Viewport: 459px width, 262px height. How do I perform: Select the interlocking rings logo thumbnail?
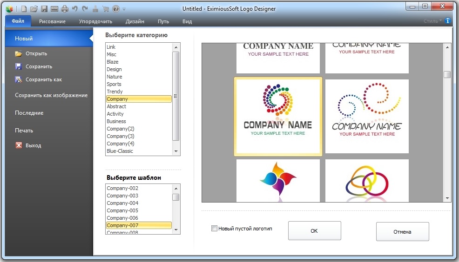click(x=367, y=181)
